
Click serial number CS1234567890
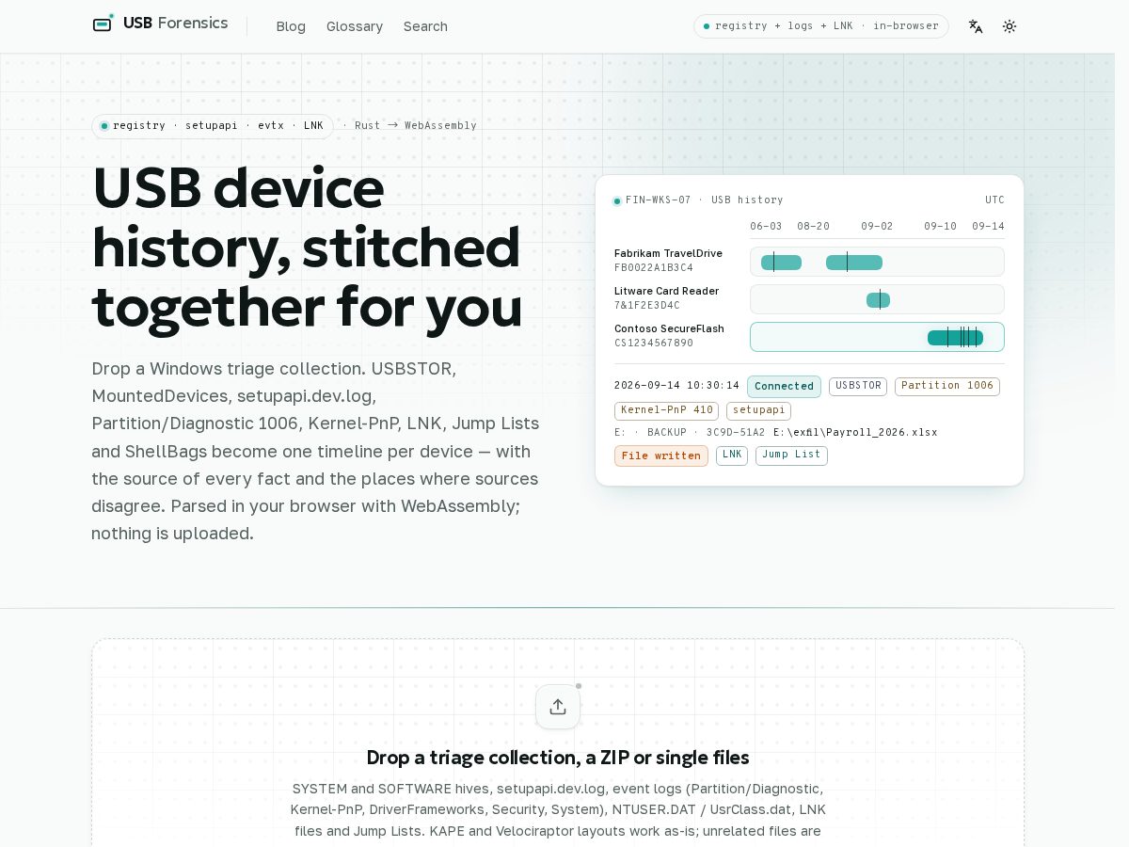click(x=654, y=344)
